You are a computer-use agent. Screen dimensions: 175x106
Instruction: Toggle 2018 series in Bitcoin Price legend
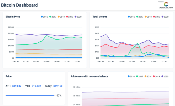(61, 17)
